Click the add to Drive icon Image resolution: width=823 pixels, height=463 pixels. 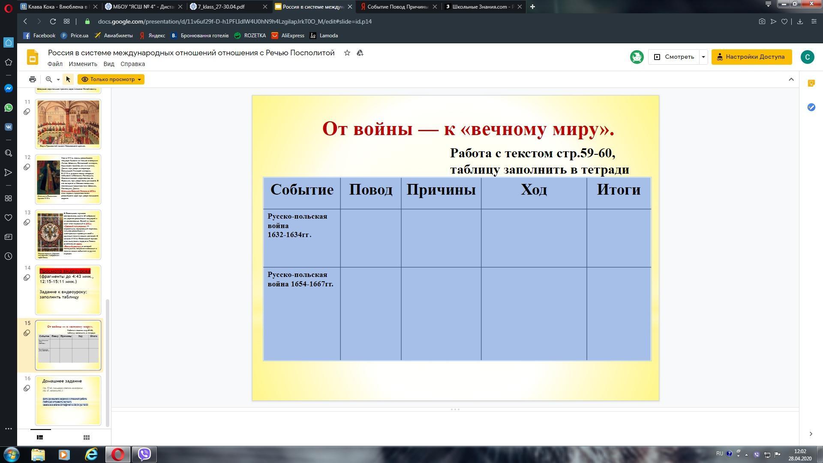tap(360, 53)
